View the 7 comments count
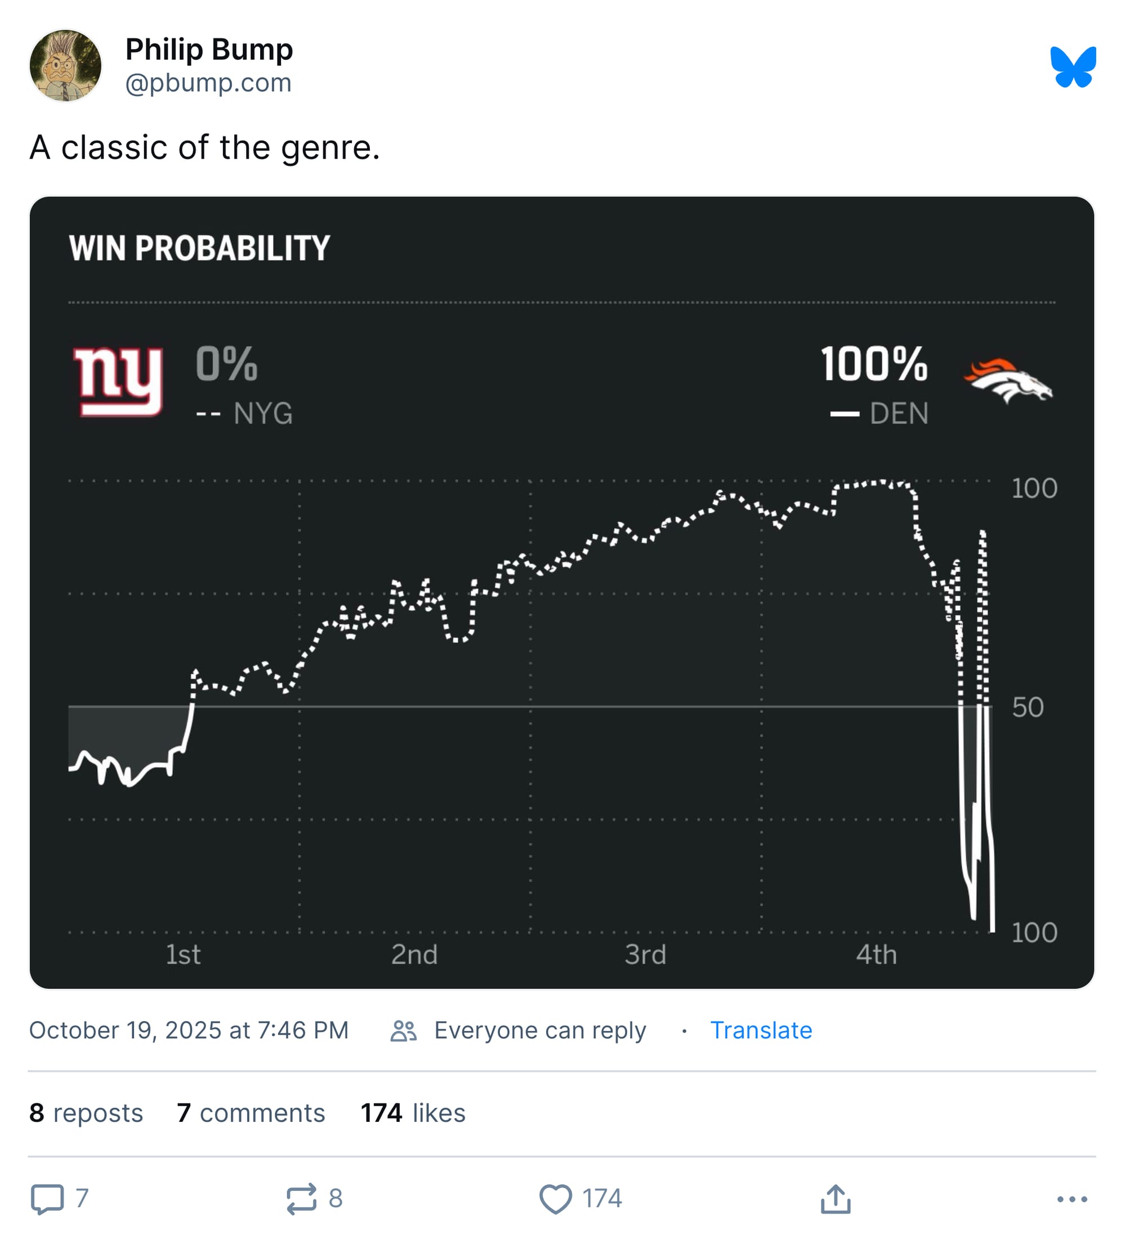Screen dimensions: 1126x1249 coord(251,1113)
